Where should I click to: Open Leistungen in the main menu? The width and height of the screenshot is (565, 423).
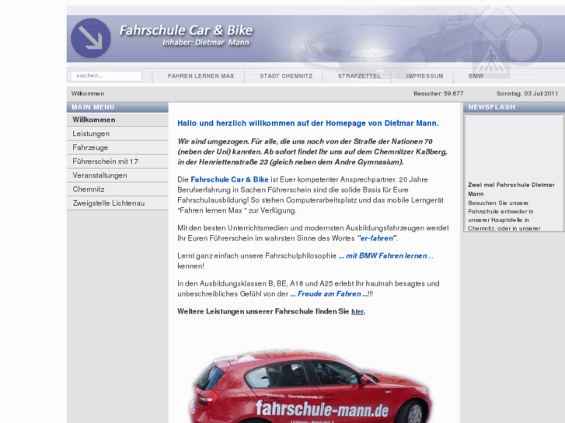[x=117, y=134]
